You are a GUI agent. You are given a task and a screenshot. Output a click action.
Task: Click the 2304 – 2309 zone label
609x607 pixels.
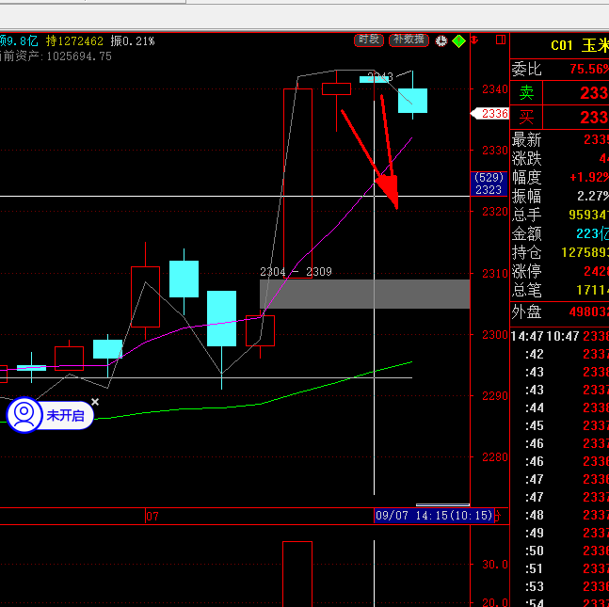(296, 272)
